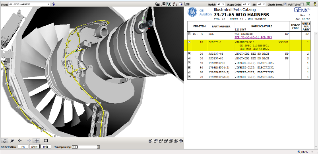This screenshot has width=318, height=154.
Task: Click the refresh sheet icon
Action: [x=53, y=4]
